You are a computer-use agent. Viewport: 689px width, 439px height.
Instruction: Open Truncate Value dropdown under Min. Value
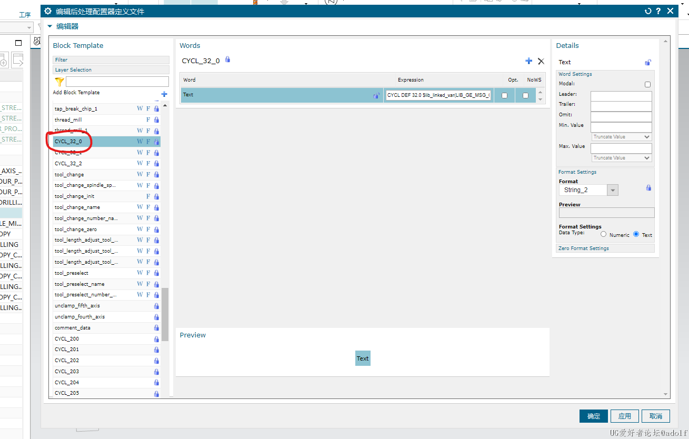click(622, 137)
